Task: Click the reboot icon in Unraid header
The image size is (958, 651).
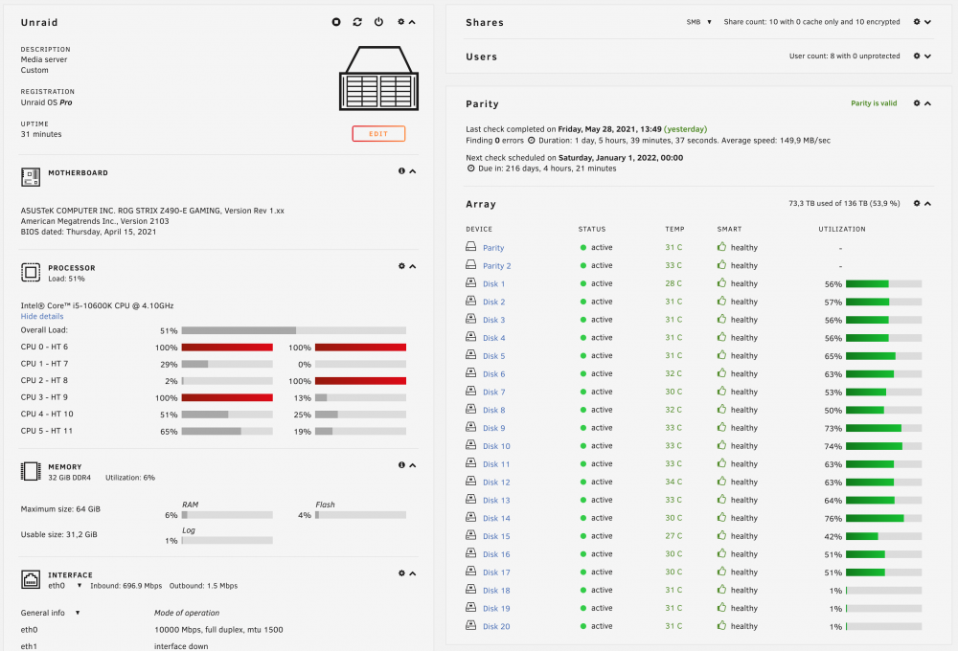Action: click(x=357, y=22)
